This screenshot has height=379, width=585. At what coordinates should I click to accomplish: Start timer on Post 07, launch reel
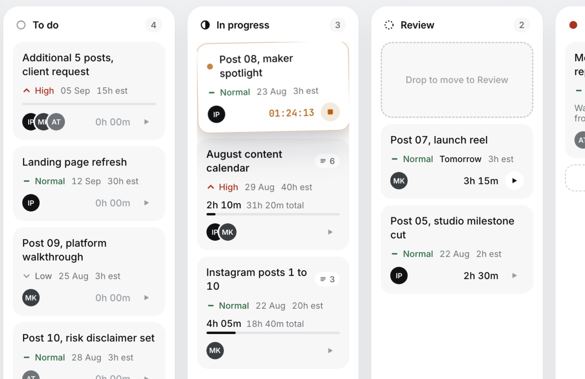pos(515,181)
